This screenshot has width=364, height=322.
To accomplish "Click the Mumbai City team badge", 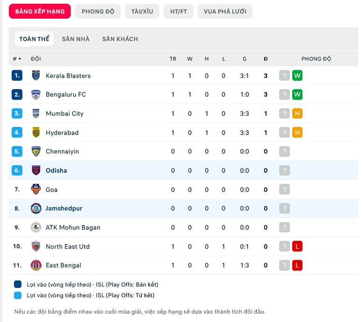I will [36, 114].
